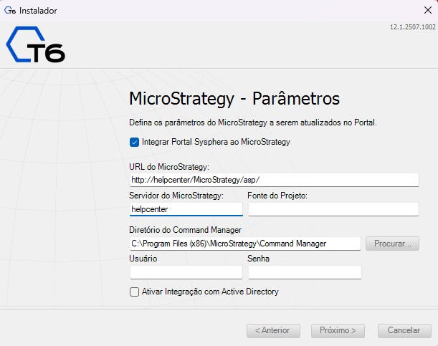
Task: Click the large T6 logo
Action: pyautogui.click(x=35, y=44)
